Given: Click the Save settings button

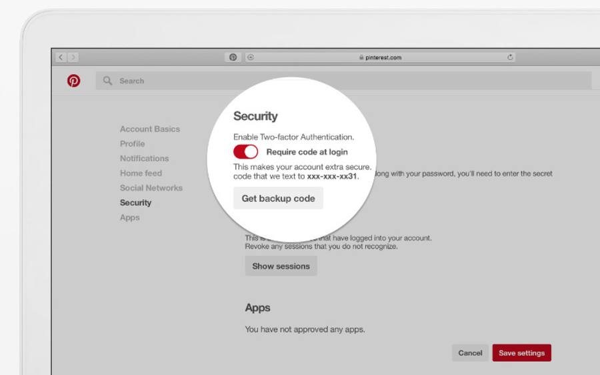Looking at the screenshot, I should [521, 353].
